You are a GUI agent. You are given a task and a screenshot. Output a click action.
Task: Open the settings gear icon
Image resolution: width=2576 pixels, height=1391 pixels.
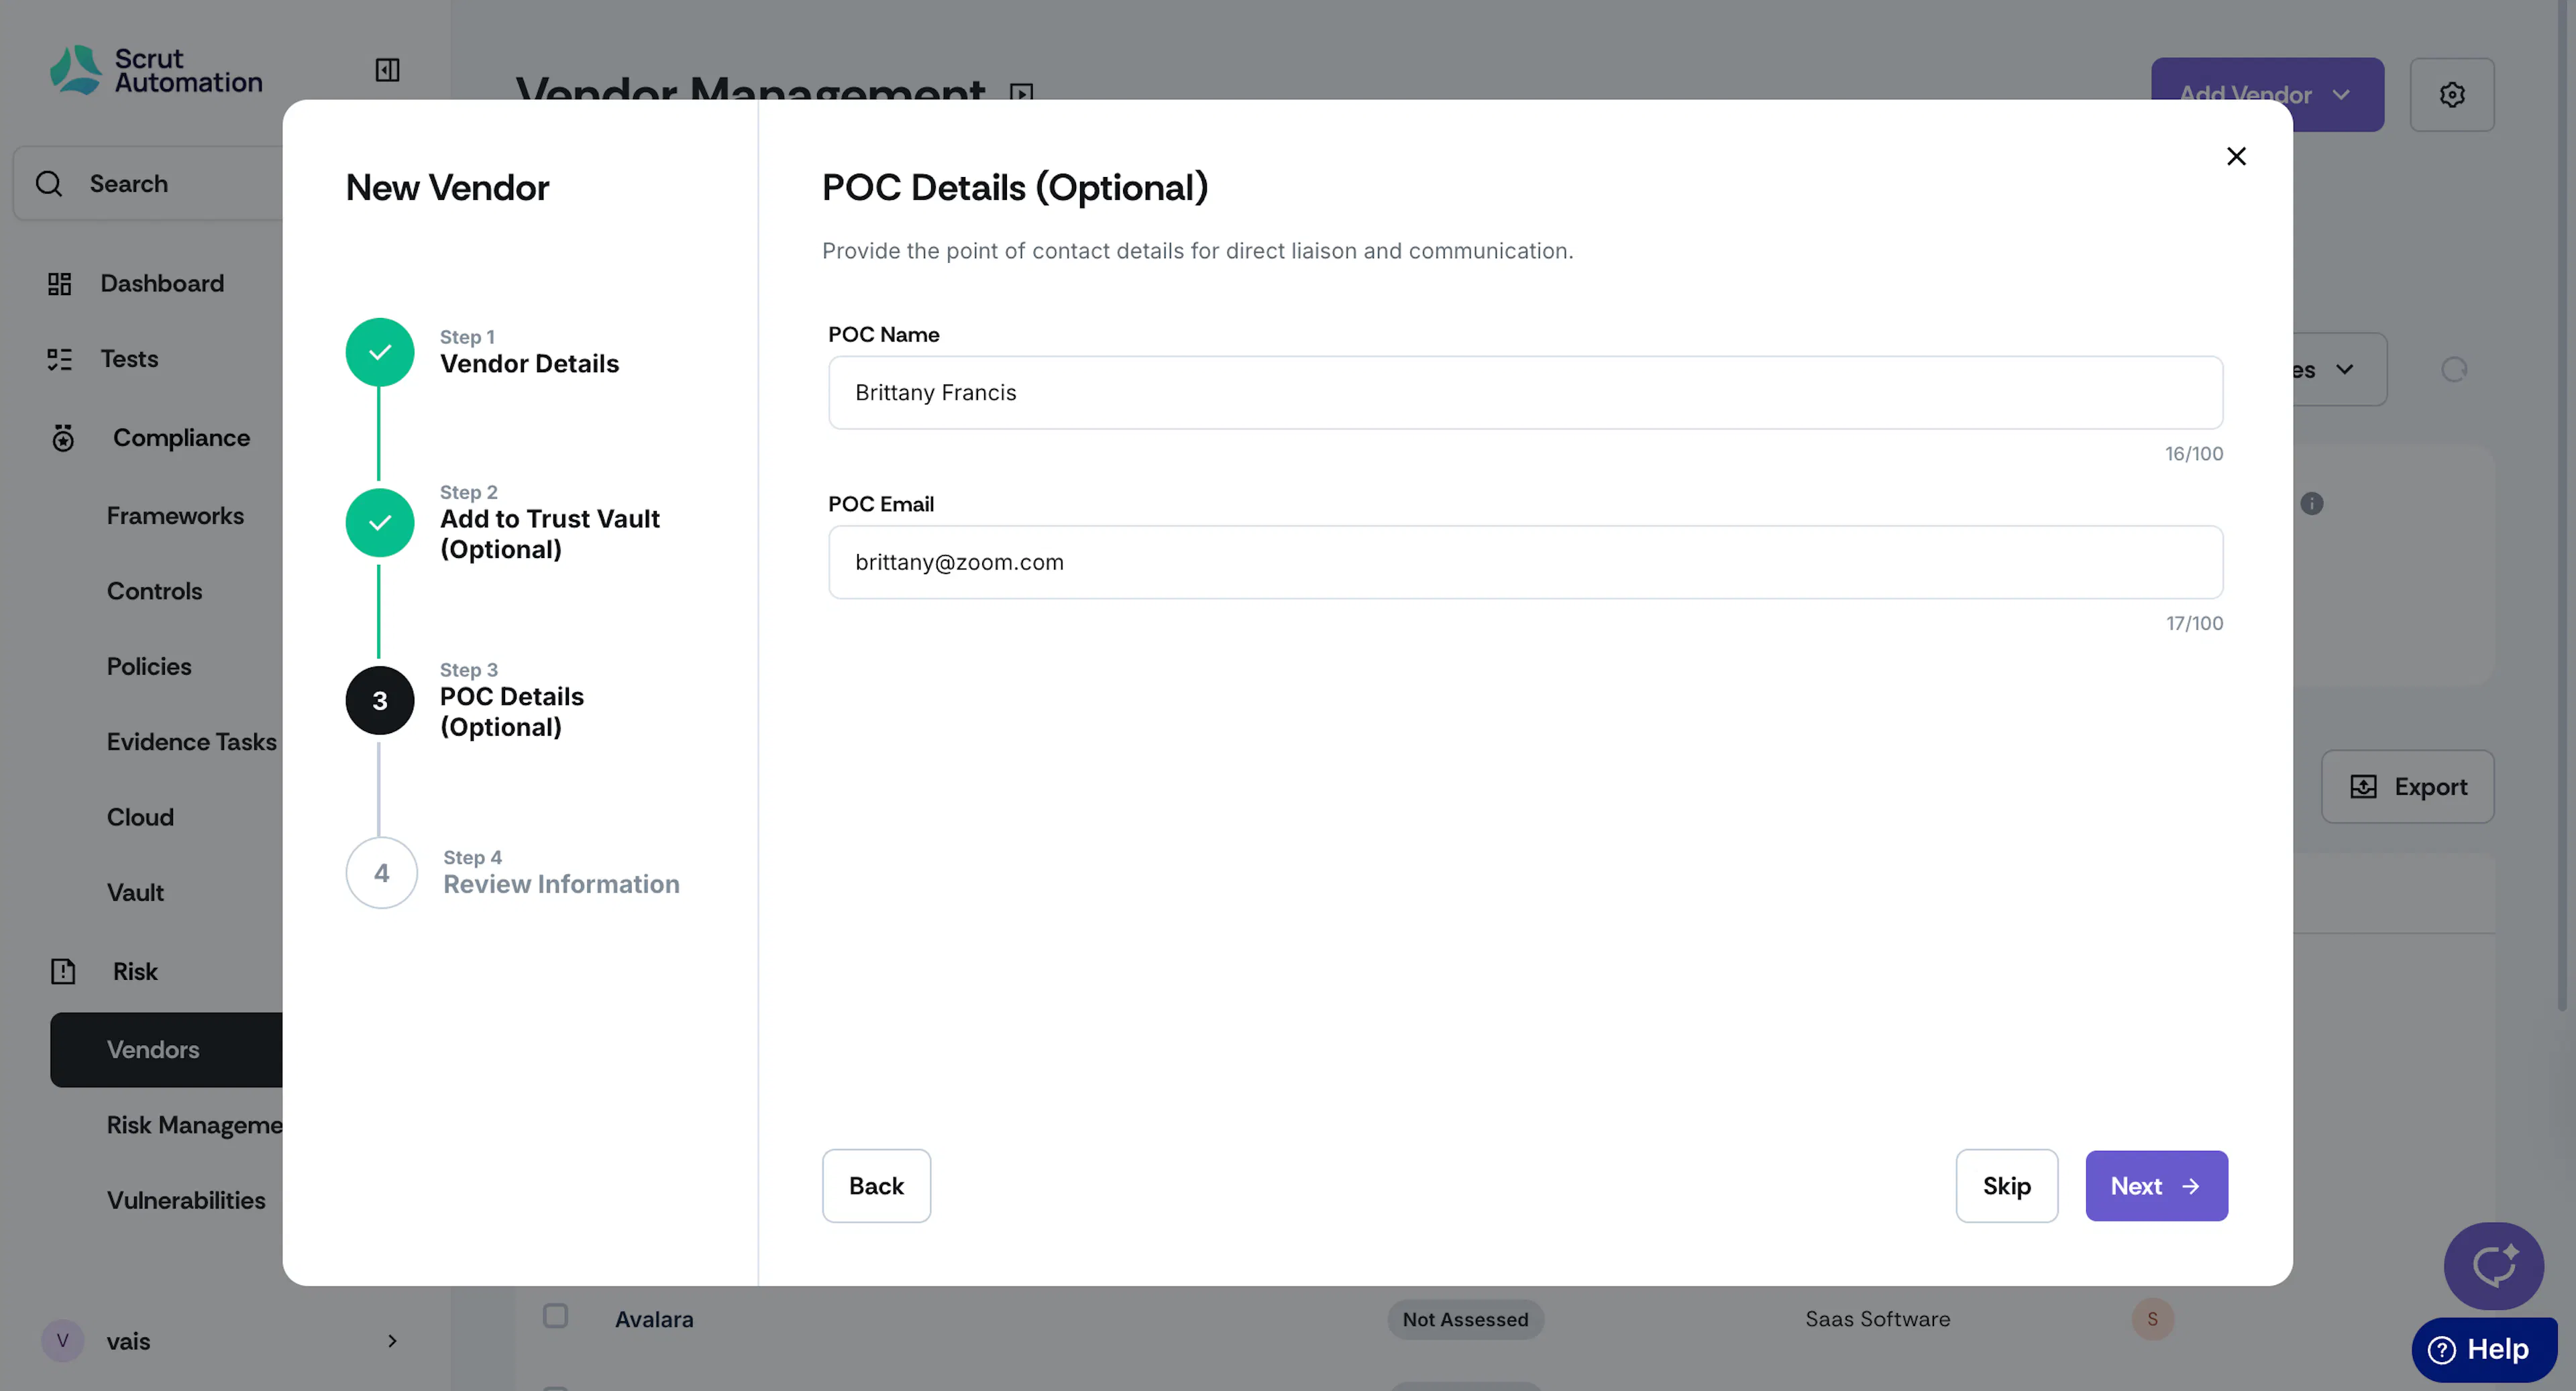(x=2451, y=95)
